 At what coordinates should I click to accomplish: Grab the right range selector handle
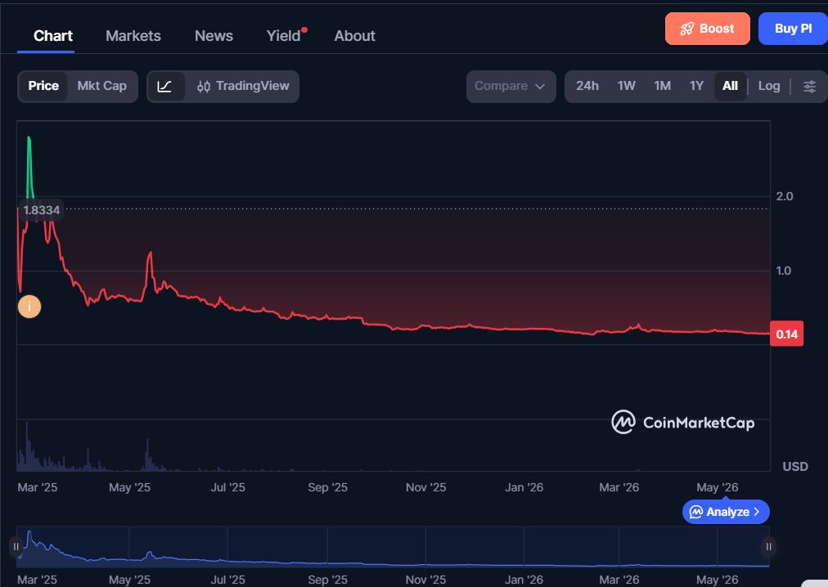769,546
